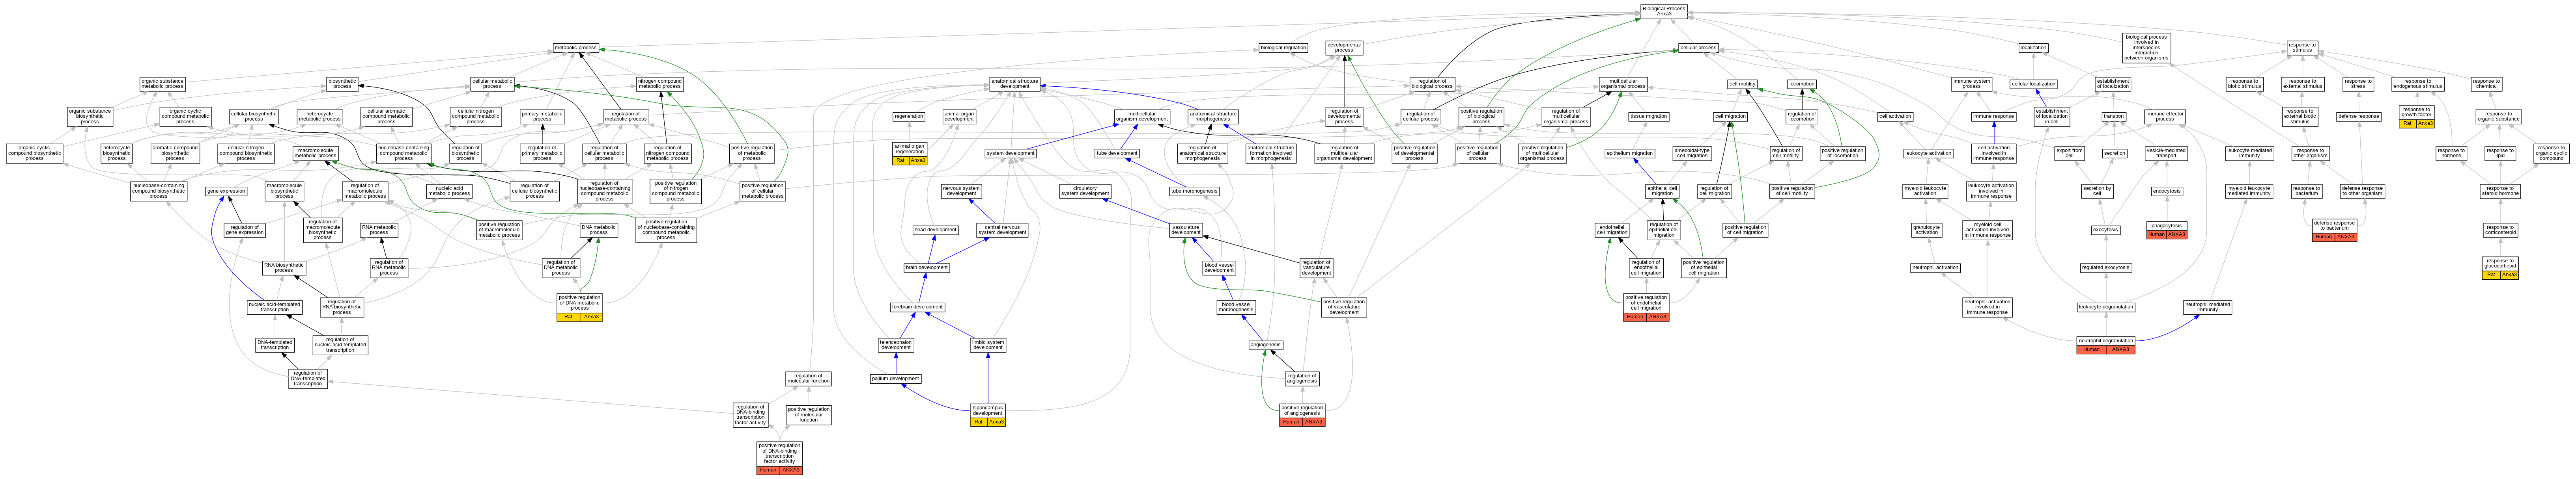Select the "gene expression" node
Image resolution: width=2576 pixels, height=479 pixels.
click(226, 191)
